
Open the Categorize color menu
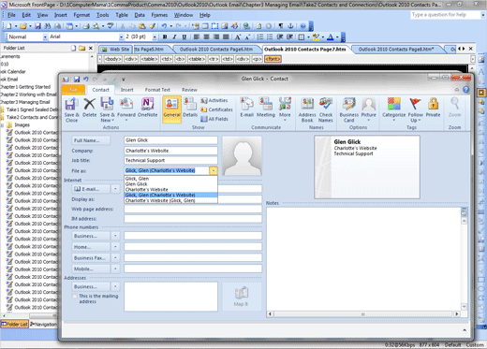tap(393, 109)
